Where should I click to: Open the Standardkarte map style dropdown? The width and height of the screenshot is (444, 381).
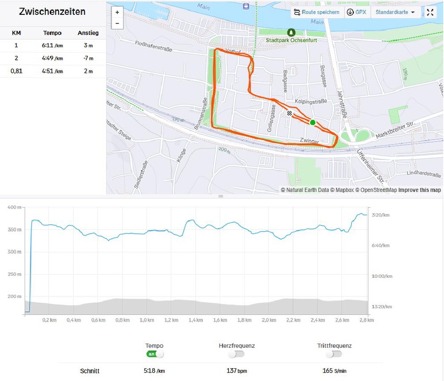[395, 12]
